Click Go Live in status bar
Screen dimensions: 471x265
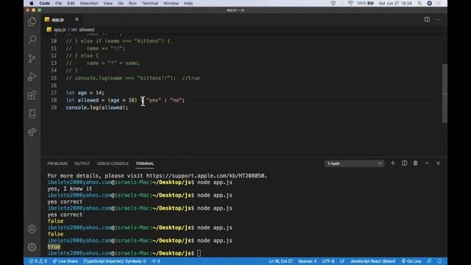411,261
